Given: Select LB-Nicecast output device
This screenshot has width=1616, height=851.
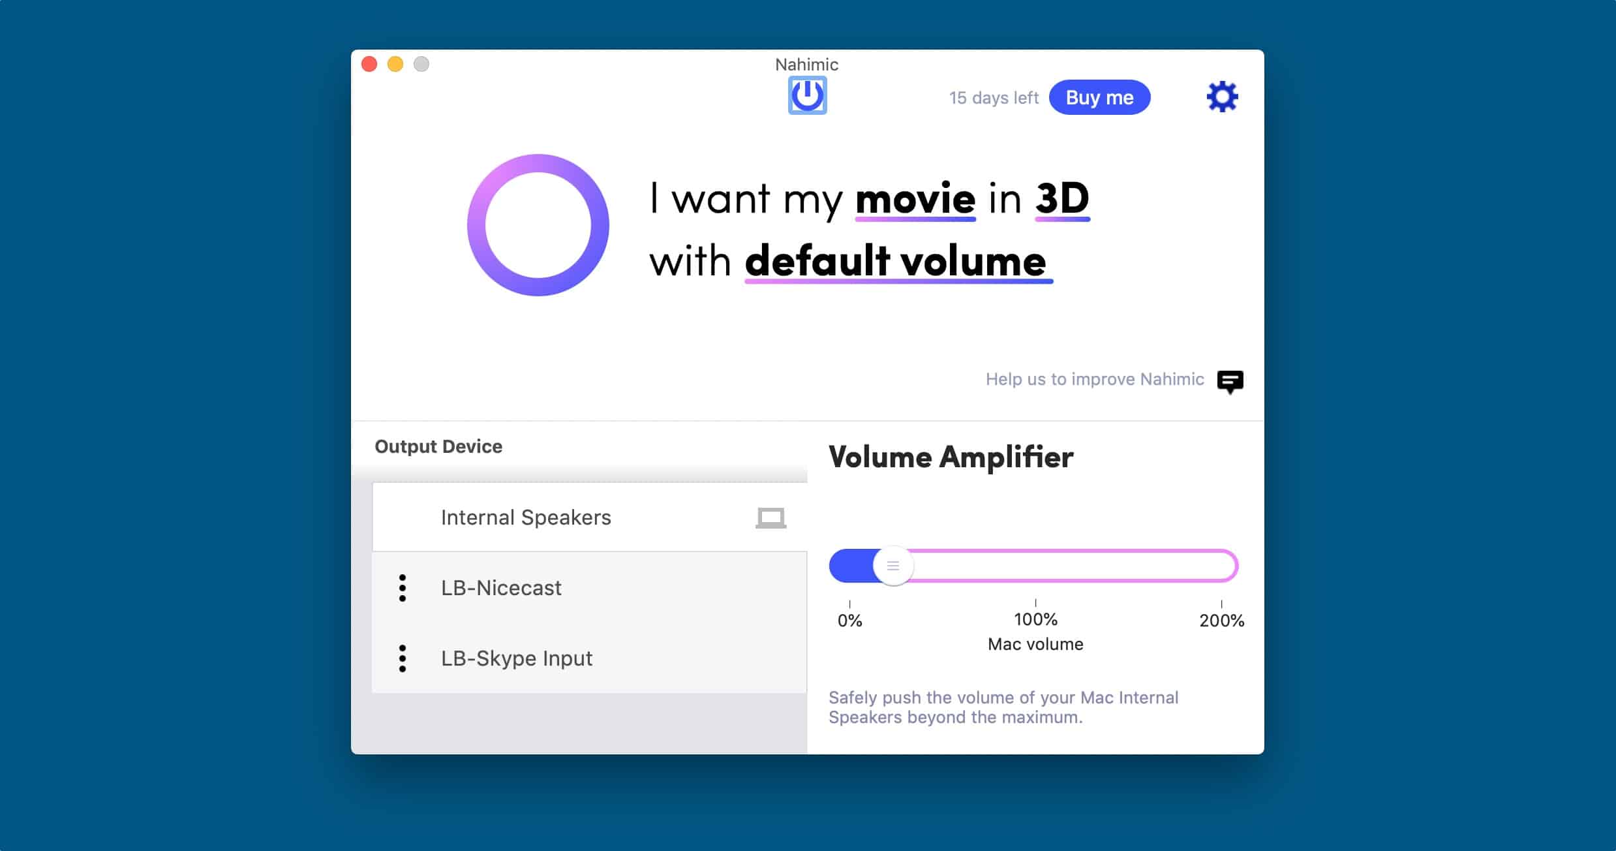Looking at the screenshot, I should (501, 588).
